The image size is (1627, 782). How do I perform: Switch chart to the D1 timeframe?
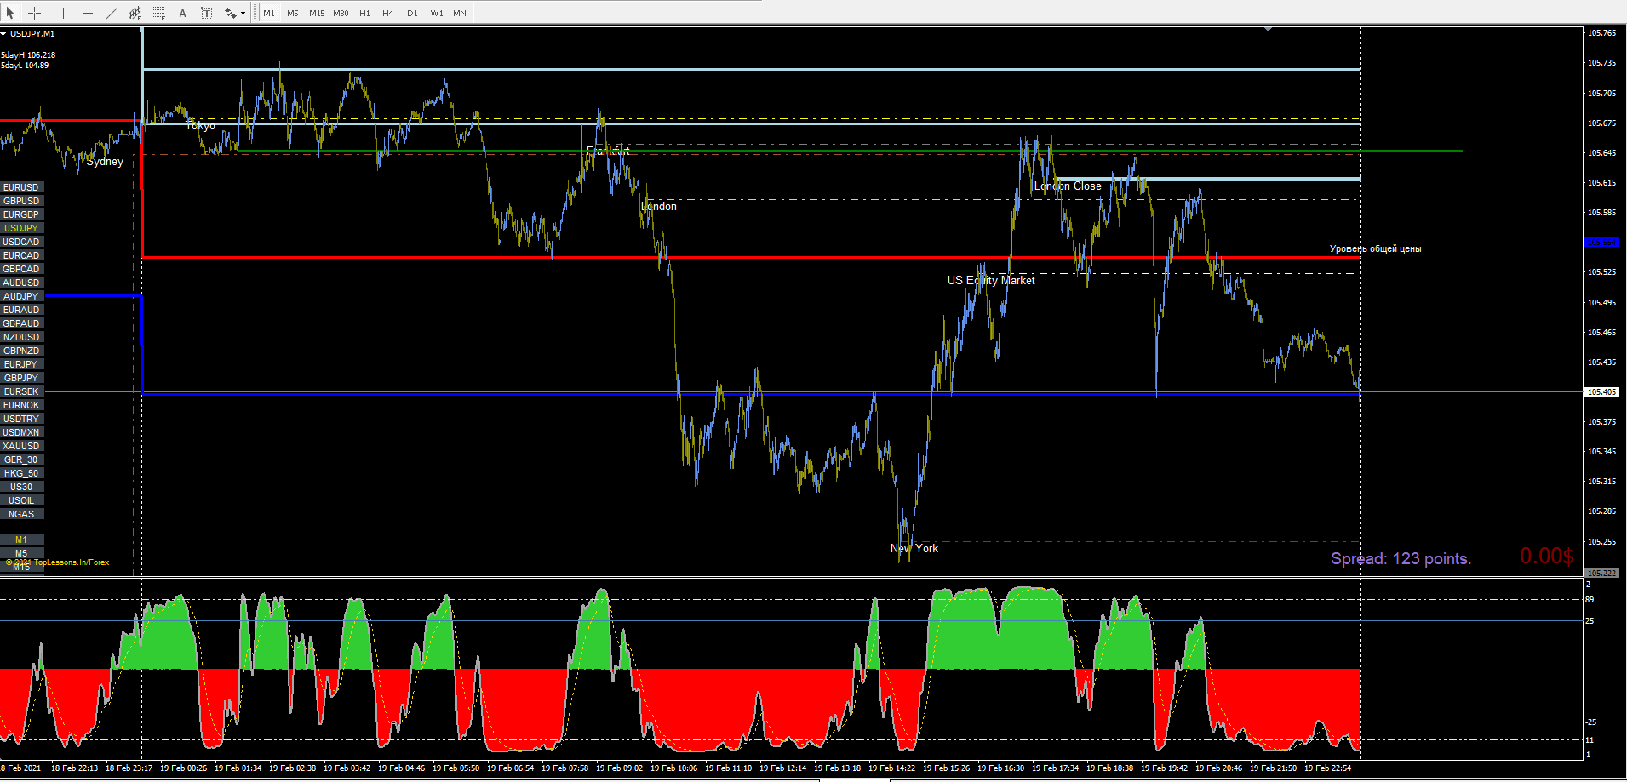[412, 13]
